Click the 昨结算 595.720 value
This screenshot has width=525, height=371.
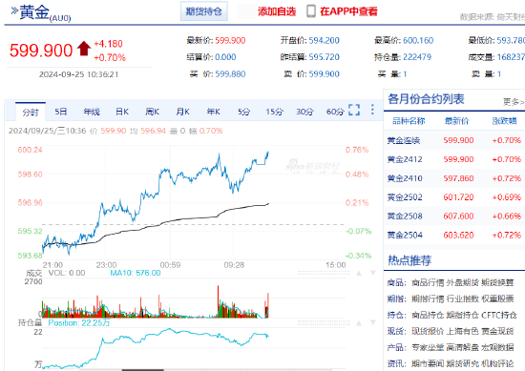325,57
